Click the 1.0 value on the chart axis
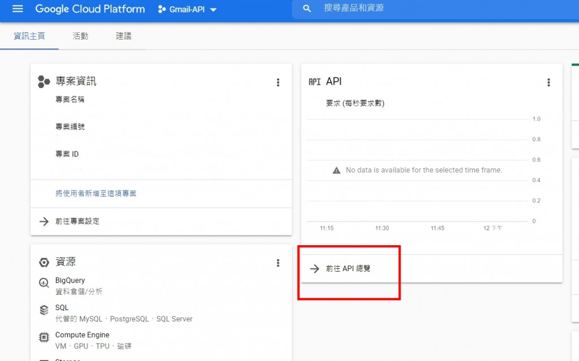The image size is (579, 361). 536,119
